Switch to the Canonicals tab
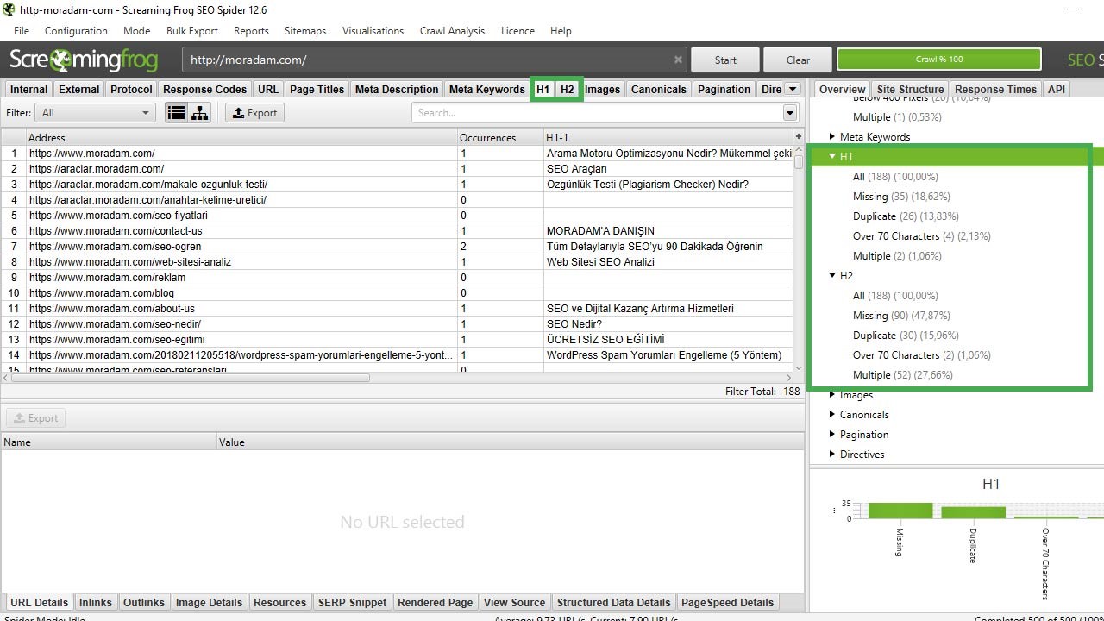Screen dimensions: 1104x621 point(659,89)
